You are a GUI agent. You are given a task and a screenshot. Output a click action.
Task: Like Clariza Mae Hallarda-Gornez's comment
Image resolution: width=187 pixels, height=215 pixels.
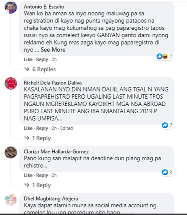28,175
